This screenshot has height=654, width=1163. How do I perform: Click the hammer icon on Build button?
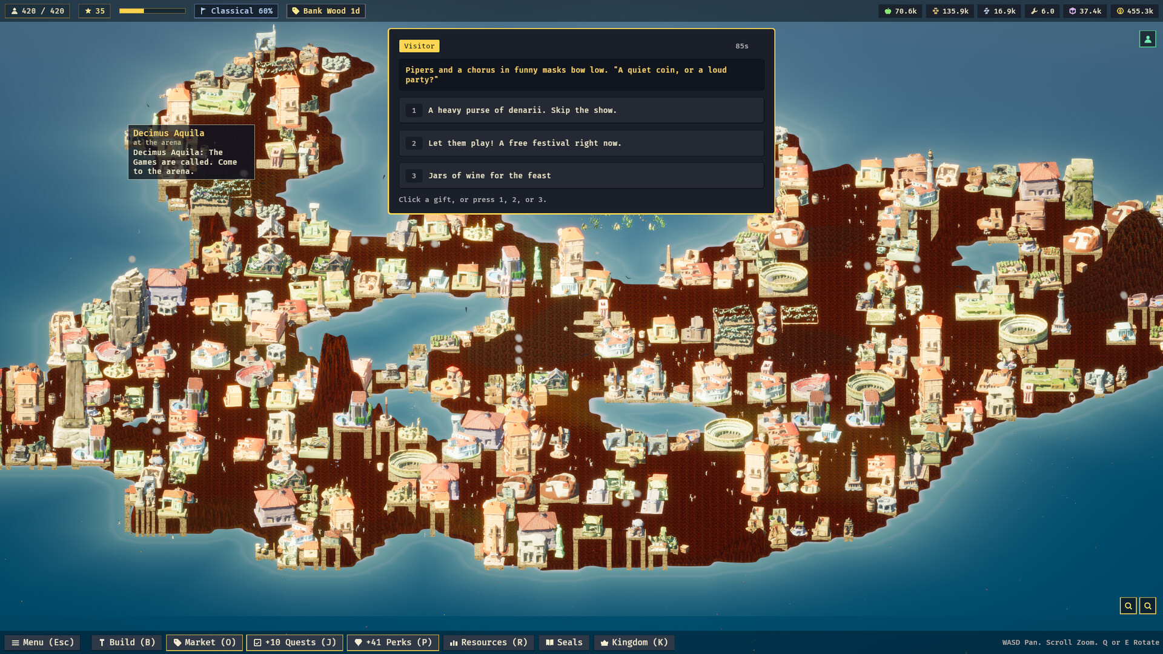click(102, 642)
